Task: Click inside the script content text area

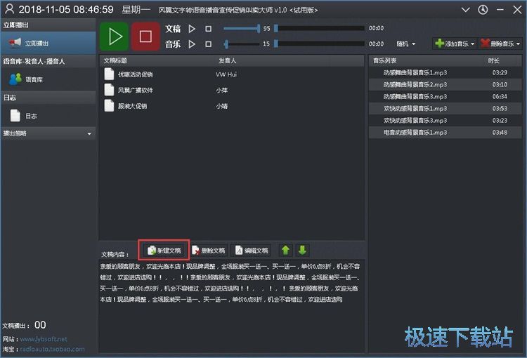Action: [x=232, y=305]
